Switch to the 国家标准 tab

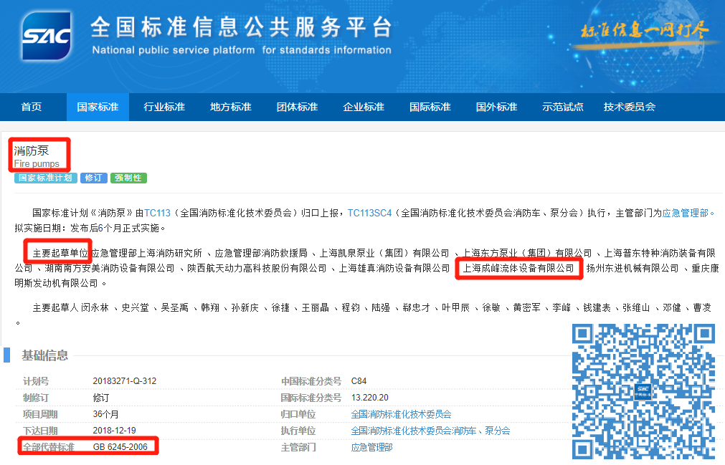point(98,105)
